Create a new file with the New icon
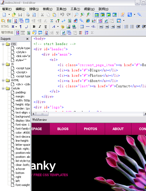Viewport: 146px width, 191px height. 4,15
